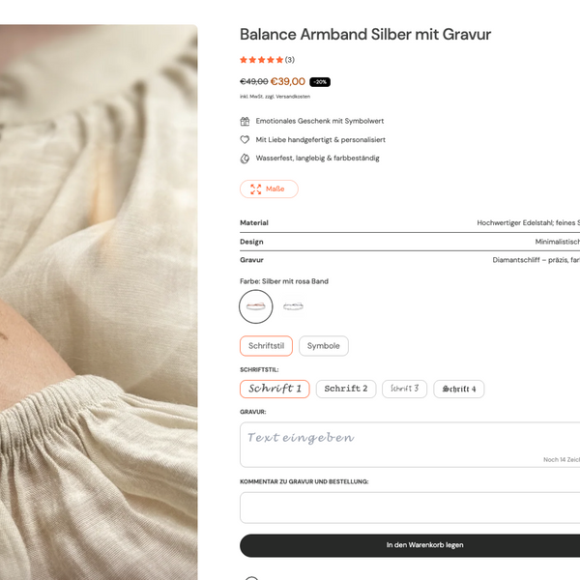Switch to the Schriftstil tab
Image resolution: width=580 pixels, height=580 pixels.
click(x=266, y=346)
